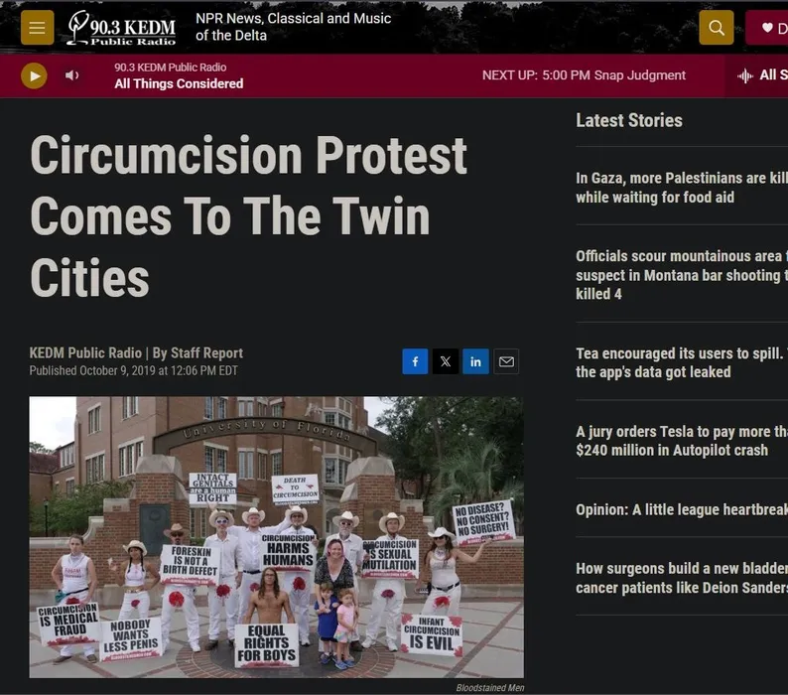This screenshot has height=695, width=788.
Task: Click the Donate heart button
Action: [767, 28]
